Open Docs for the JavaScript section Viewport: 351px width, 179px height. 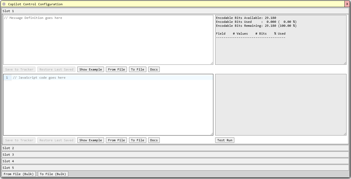tap(154, 140)
